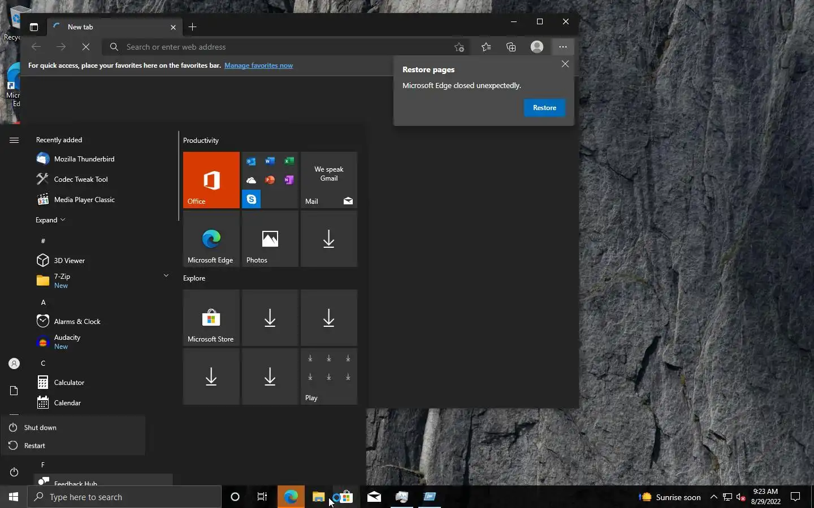Image resolution: width=814 pixels, height=508 pixels.
Task: Click the Productivity group heading
Action: [201, 141]
